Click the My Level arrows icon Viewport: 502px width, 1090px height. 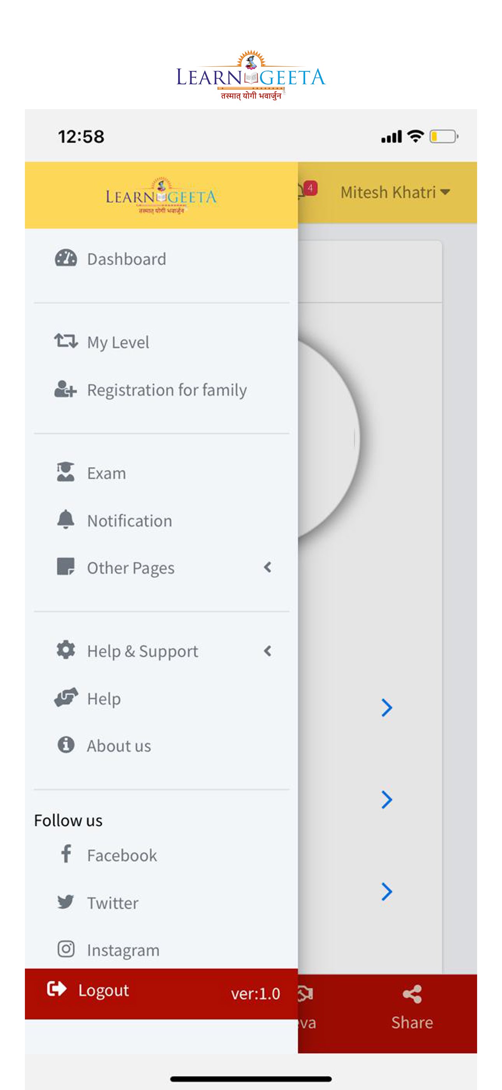click(67, 341)
